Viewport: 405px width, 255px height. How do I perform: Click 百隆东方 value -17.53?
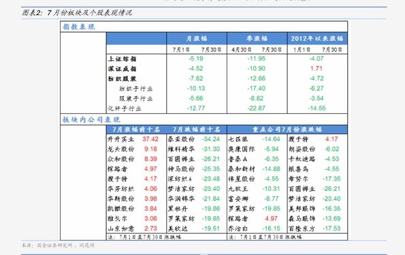(x=331, y=228)
